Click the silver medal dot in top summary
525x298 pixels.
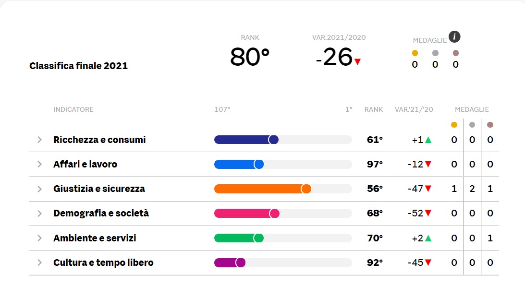435,53
